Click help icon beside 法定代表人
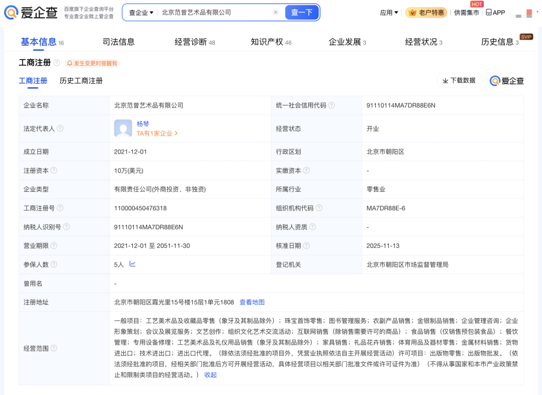542x395 pixels. coord(60,128)
